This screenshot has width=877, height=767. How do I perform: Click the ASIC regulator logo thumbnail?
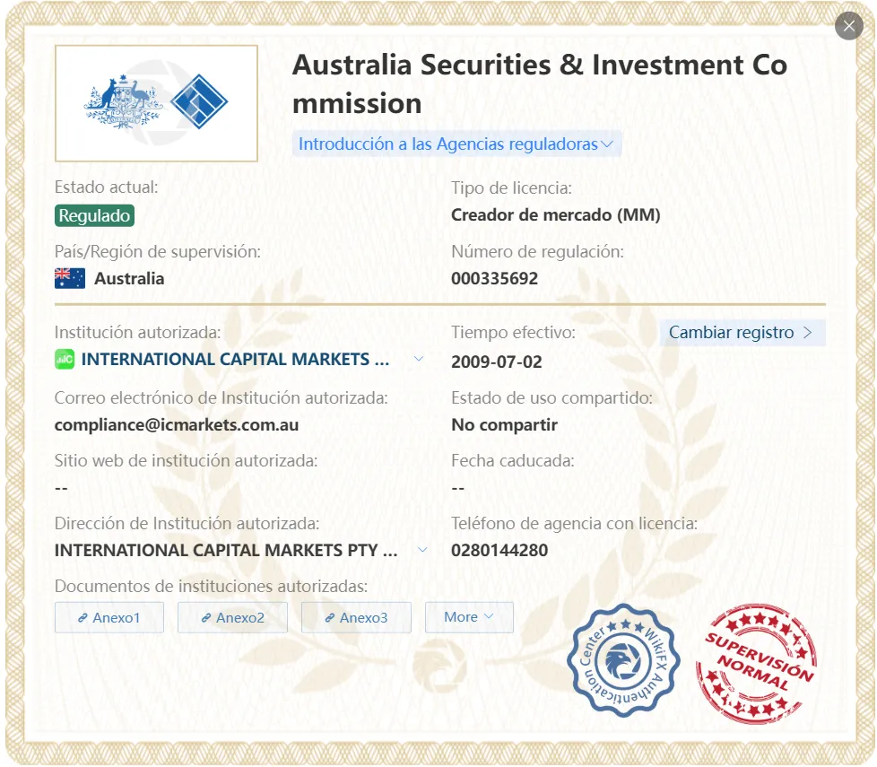(x=156, y=103)
